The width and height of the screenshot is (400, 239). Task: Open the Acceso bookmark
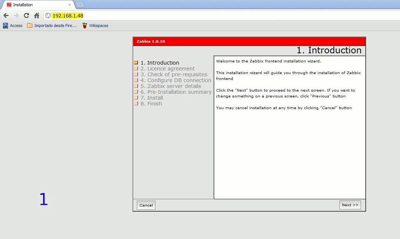13,26
